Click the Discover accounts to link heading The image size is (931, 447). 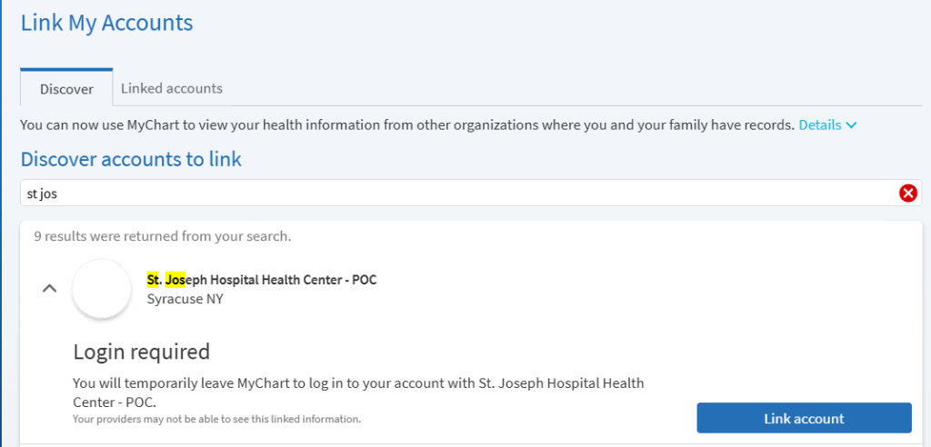[x=131, y=160]
